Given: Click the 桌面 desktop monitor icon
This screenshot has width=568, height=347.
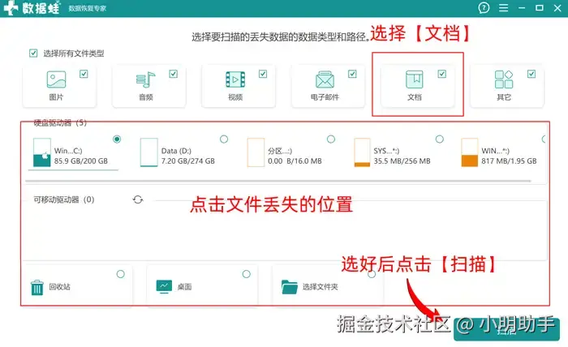Looking at the screenshot, I should [x=164, y=286].
